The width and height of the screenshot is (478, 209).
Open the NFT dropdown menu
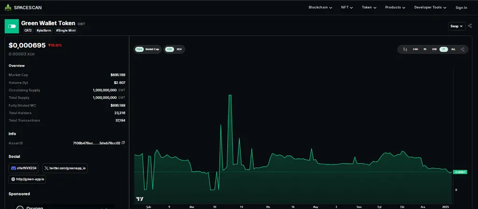[x=347, y=7]
